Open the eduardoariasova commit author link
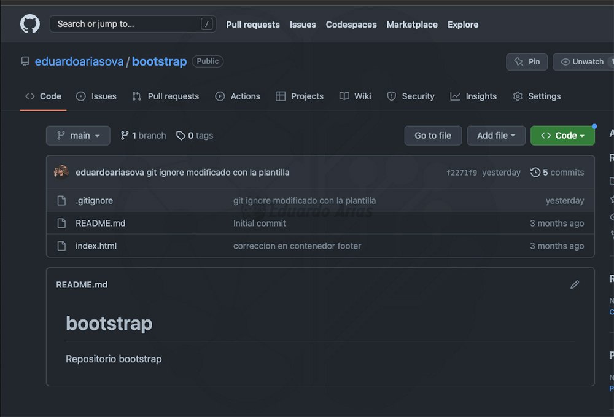 pyautogui.click(x=110, y=173)
